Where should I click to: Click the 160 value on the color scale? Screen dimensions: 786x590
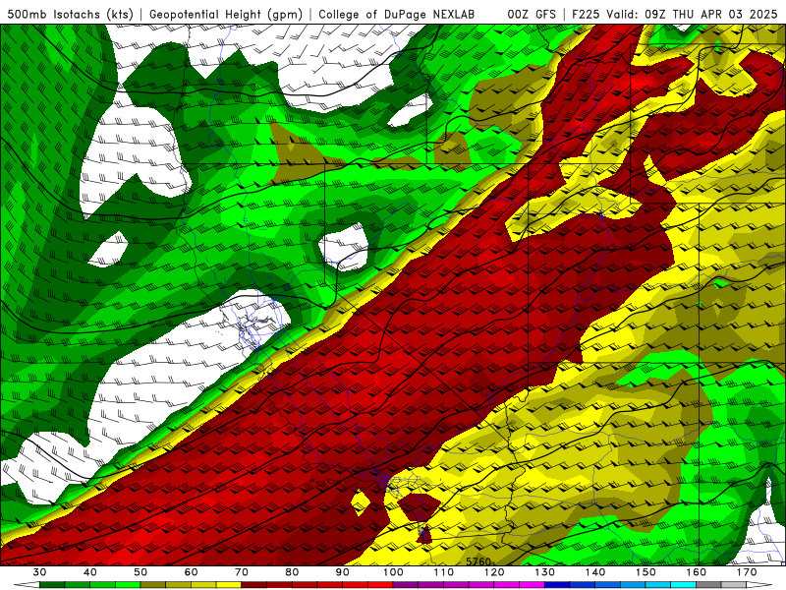pos(697,572)
